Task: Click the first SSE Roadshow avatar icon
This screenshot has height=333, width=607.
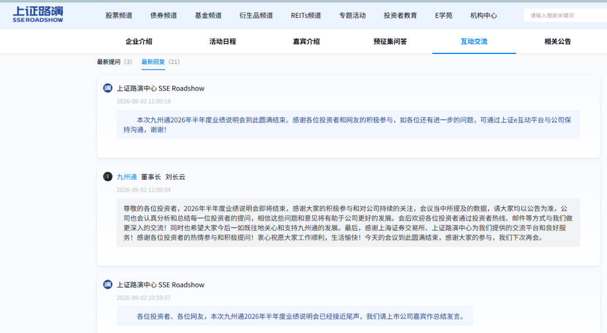Action: point(107,88)
